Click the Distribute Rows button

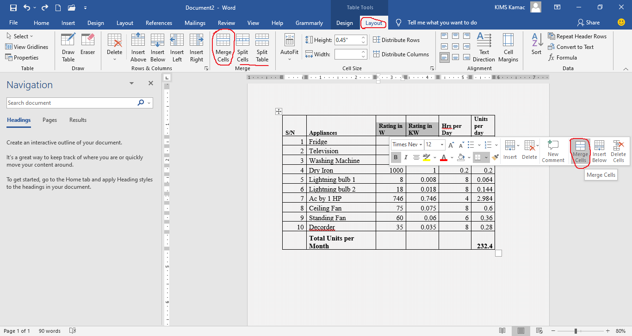pos(401,40)
